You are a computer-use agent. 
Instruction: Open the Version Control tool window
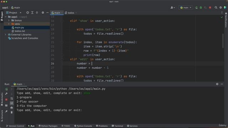click(15, 126)
